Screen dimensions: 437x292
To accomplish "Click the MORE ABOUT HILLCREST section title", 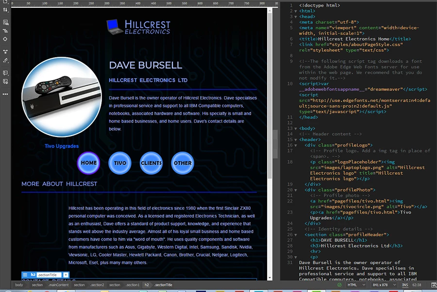I will 59,184.
